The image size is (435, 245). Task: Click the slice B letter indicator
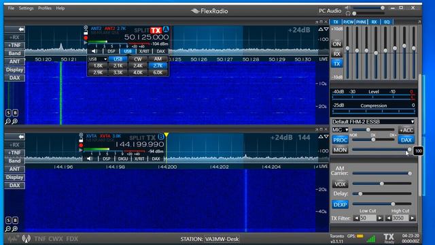[x=161, y=137]
